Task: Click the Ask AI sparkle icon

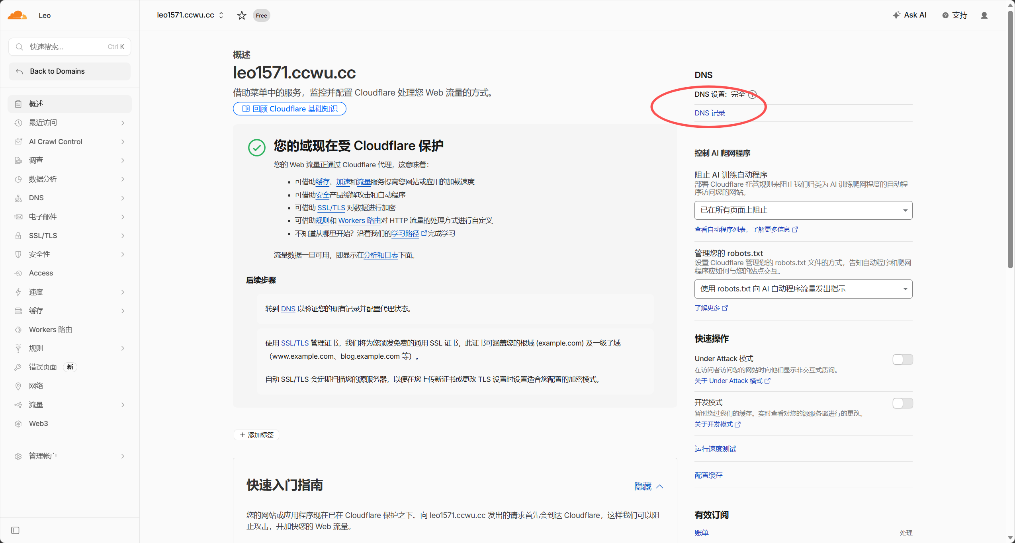Action: coord(896,15)
